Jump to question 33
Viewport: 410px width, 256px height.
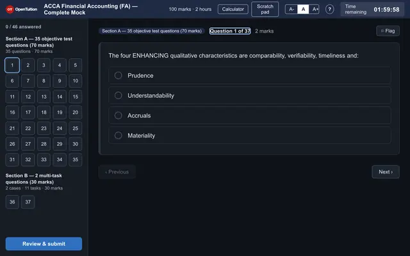pyautogui.click(x=44, y=159)
